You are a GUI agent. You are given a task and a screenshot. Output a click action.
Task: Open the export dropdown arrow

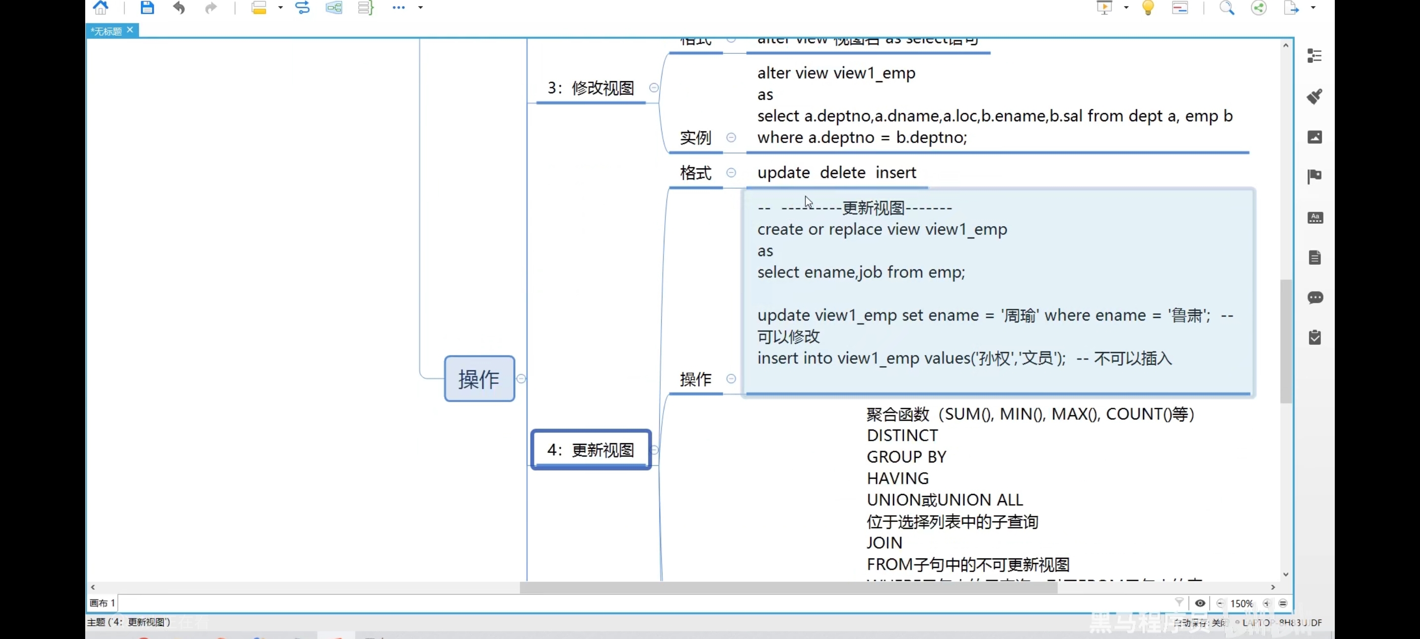1313,8
